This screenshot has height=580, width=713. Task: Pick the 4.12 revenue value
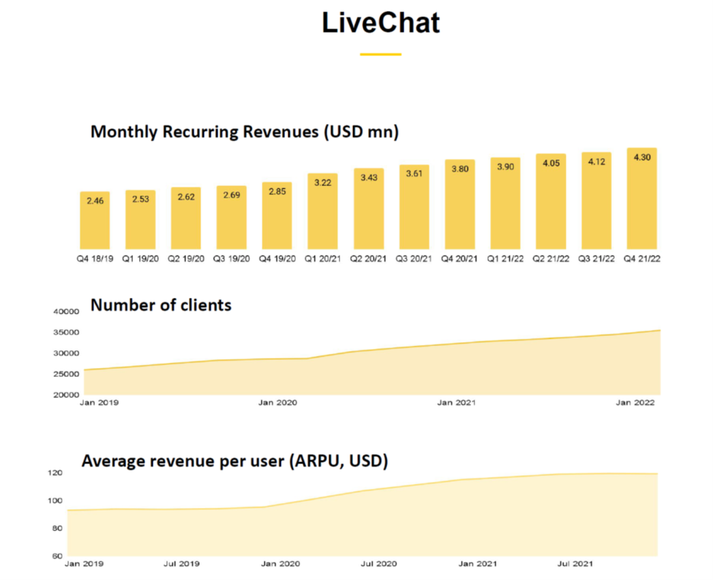(596, 162)
